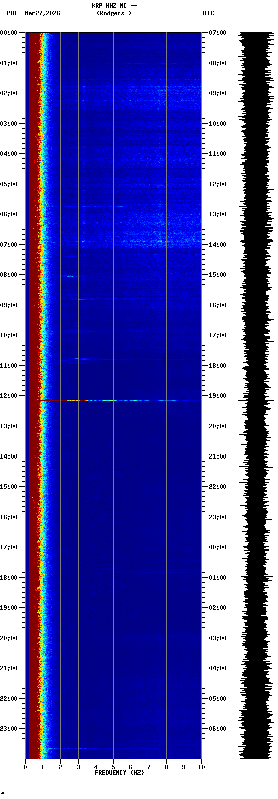Click the PDT time label '12:00'
278x799 pixels.
click(x=9, y=396)
